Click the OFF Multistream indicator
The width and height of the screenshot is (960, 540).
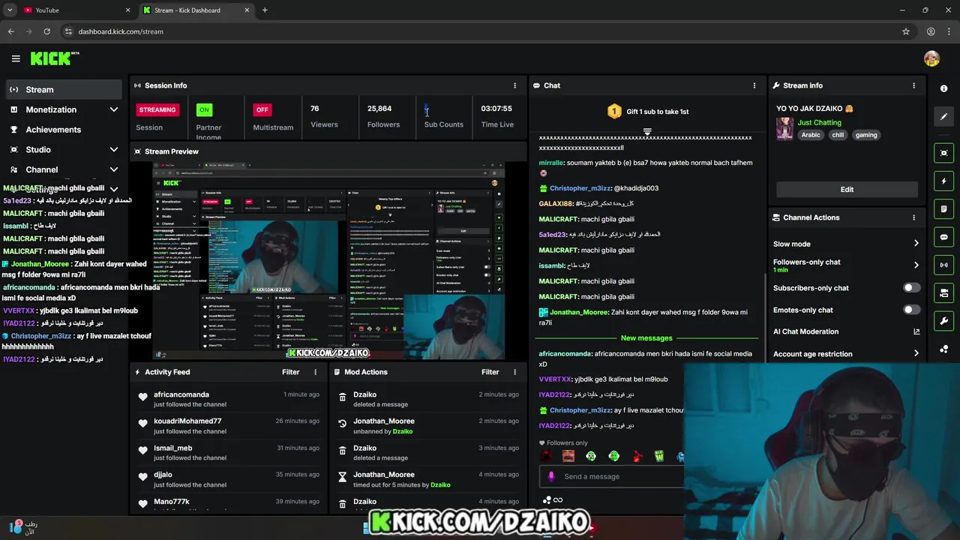262,109
